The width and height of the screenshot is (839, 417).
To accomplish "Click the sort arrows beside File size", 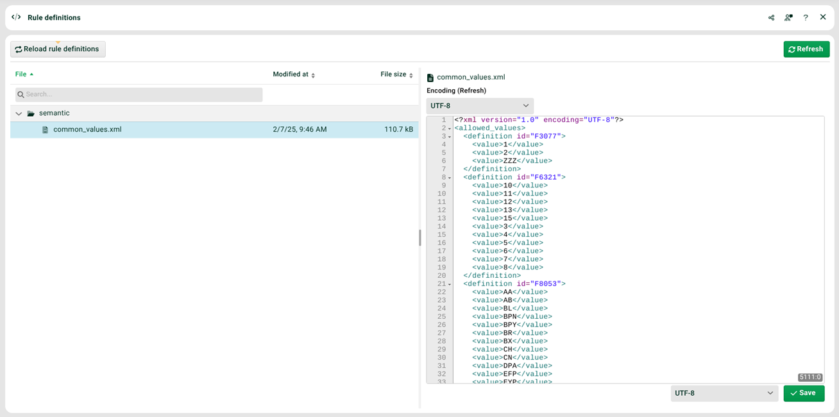I will [411, 75].
